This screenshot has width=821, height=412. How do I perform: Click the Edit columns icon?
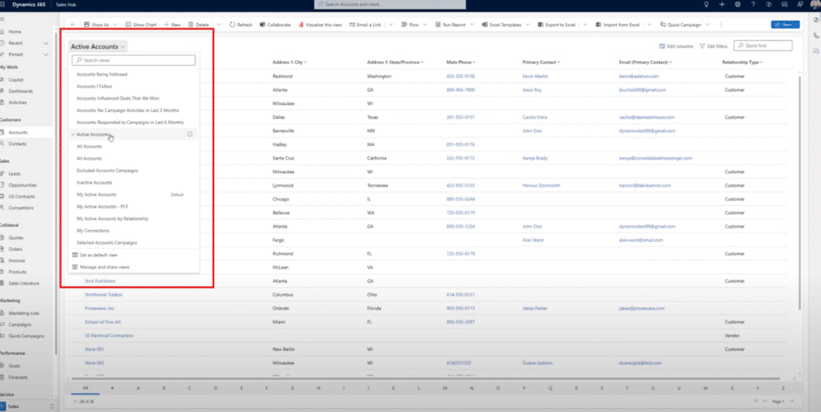tap(661, 46)
